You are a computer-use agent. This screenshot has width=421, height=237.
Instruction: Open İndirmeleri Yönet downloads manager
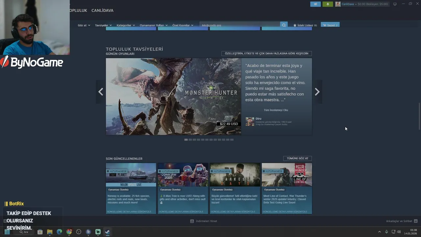tap(204, 221)
